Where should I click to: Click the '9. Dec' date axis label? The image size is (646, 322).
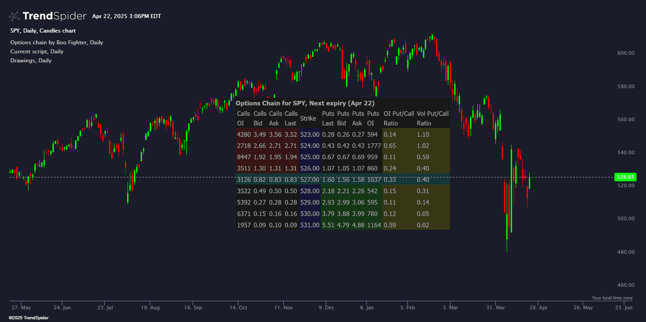tap(326, 308)
